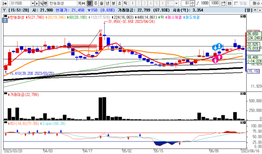Screen dimensions: 262x154
Task: Click the 기 button next to stock name
Action: coord(79,3)
